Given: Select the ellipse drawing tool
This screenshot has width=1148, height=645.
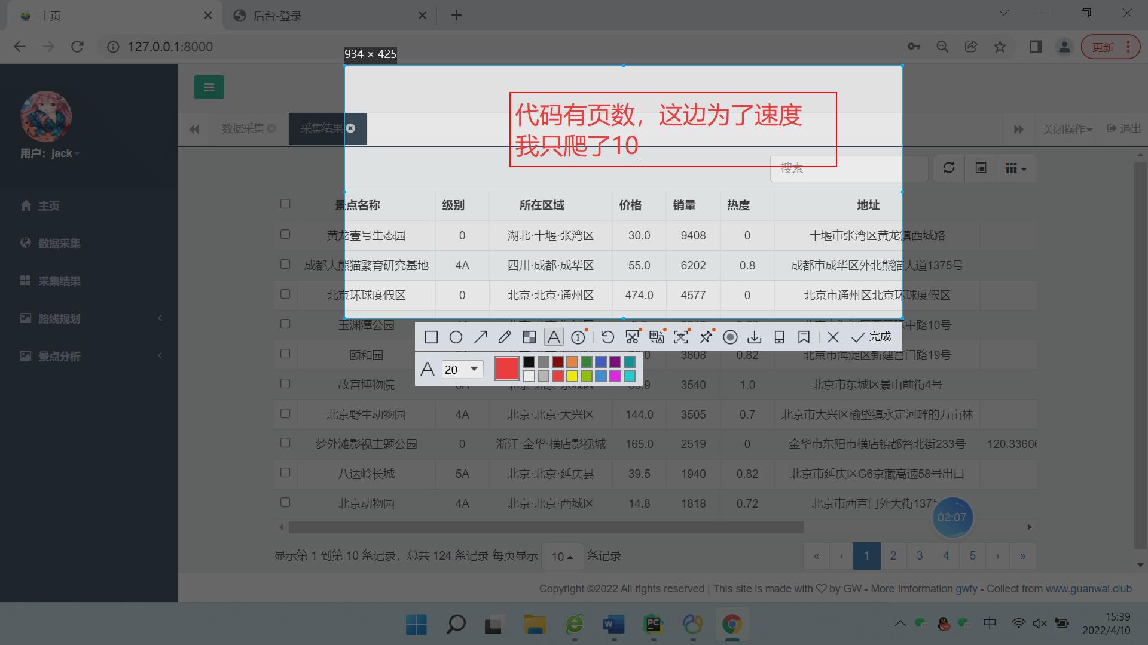Looking at the screenshot, I should click(x=456, y=337).
